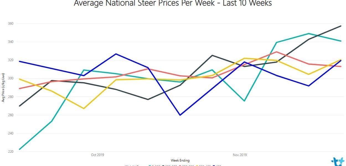Select dark gray line's final point near 360
Viewport: 346px width, 166px height.
341,26
